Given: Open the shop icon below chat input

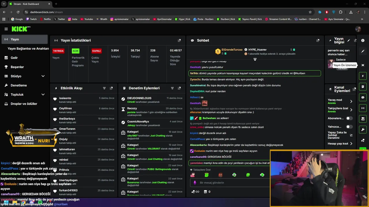Looking at the screenshot, I should pyautogui.click(x=206, y=192).
